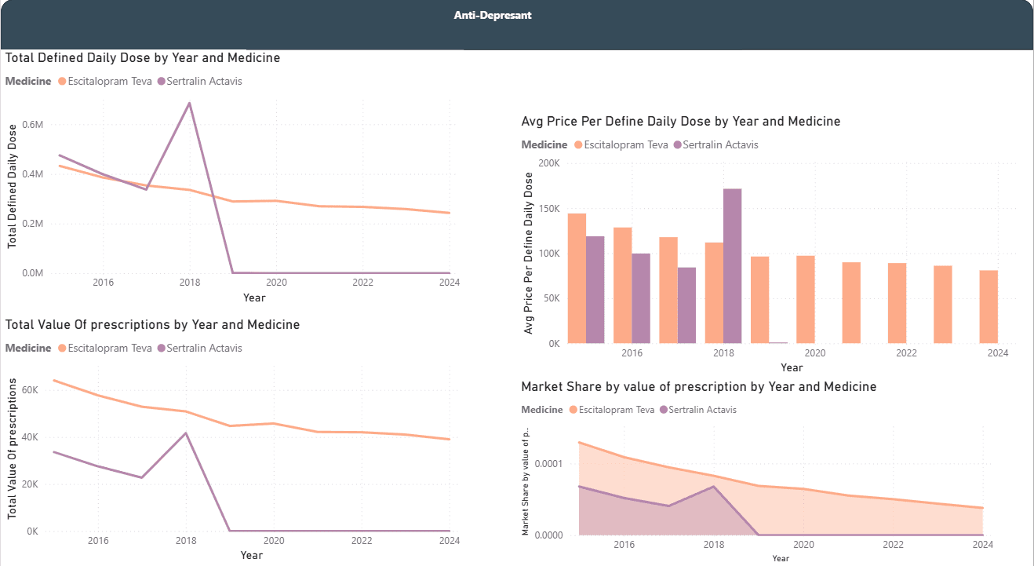Click the 2018 Sertralin peak in the dose line chart
The image size is (1034, 566).
click(189, 102)
